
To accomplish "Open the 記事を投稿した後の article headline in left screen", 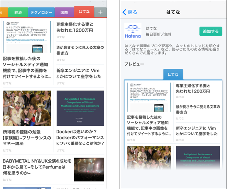I will coord(27,68).
